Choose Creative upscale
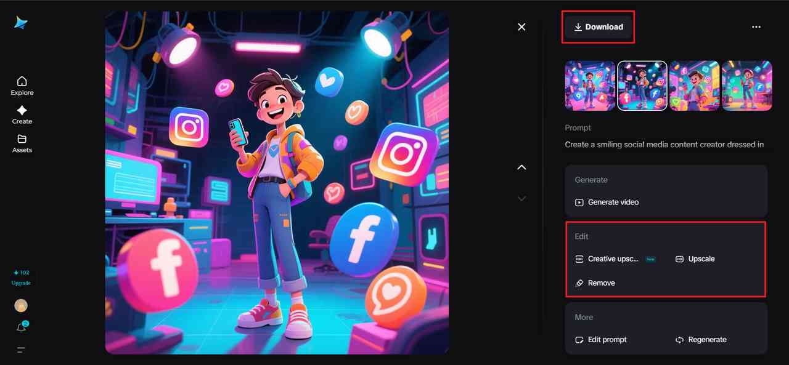 point(607,259)
